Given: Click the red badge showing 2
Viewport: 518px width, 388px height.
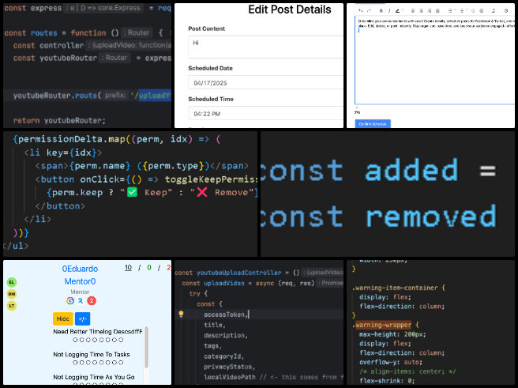Looking at the screenshot, I should [92, 301].
